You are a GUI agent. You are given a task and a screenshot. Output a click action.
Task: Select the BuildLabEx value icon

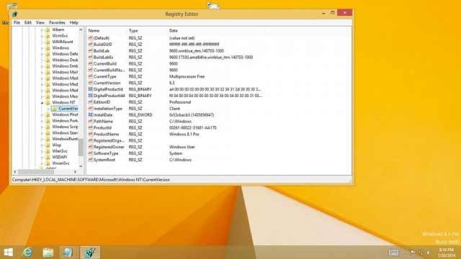(91, 58)
